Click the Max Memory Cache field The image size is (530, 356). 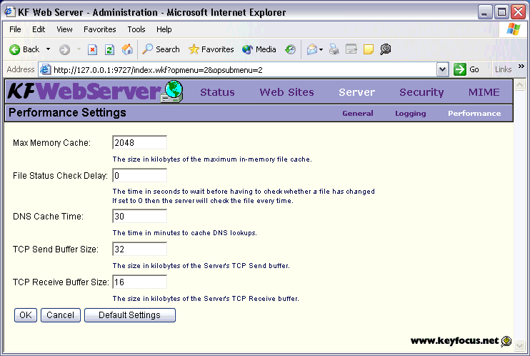[139, 142]
